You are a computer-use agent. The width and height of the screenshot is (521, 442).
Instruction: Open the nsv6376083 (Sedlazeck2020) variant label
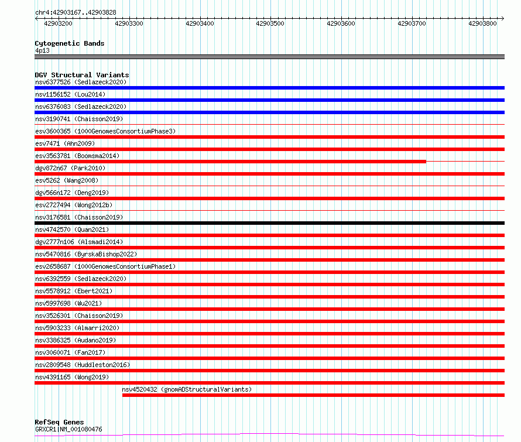coord(81,107)
